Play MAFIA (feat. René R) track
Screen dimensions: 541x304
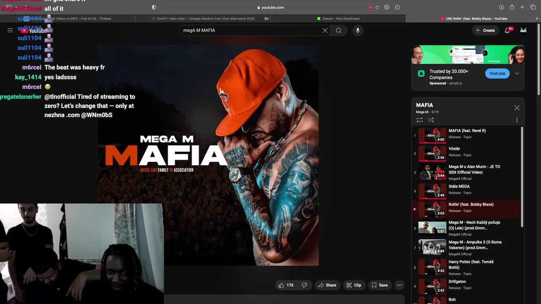466,136
